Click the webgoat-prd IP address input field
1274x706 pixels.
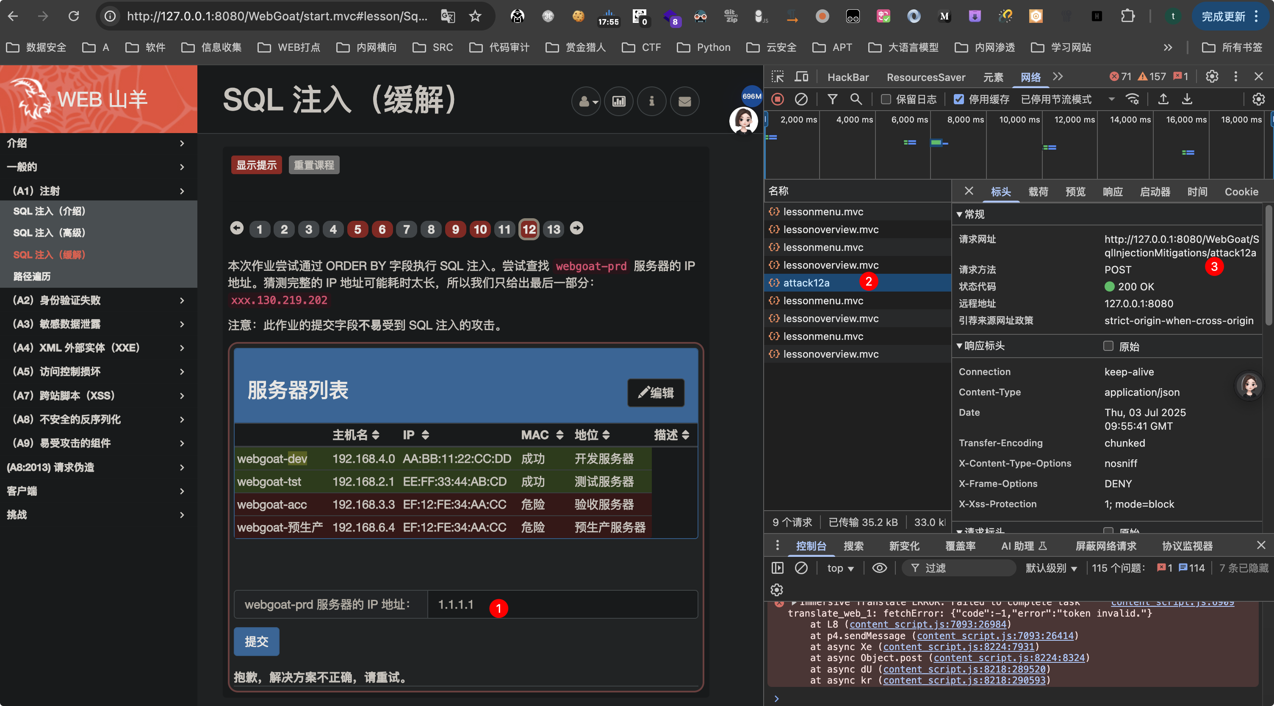562,605
